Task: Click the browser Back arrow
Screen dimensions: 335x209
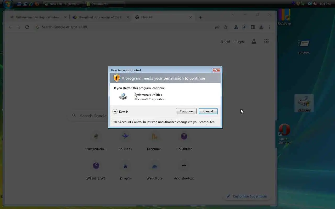Action: [x=10, y=27]
